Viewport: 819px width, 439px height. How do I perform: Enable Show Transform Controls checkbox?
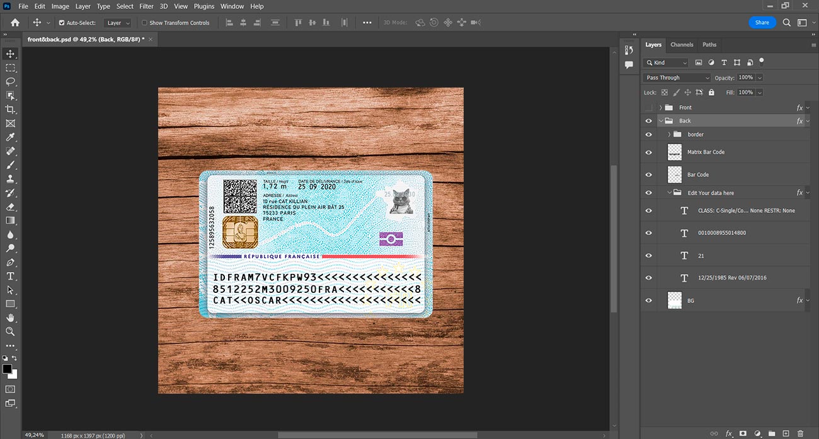(144, 23)
